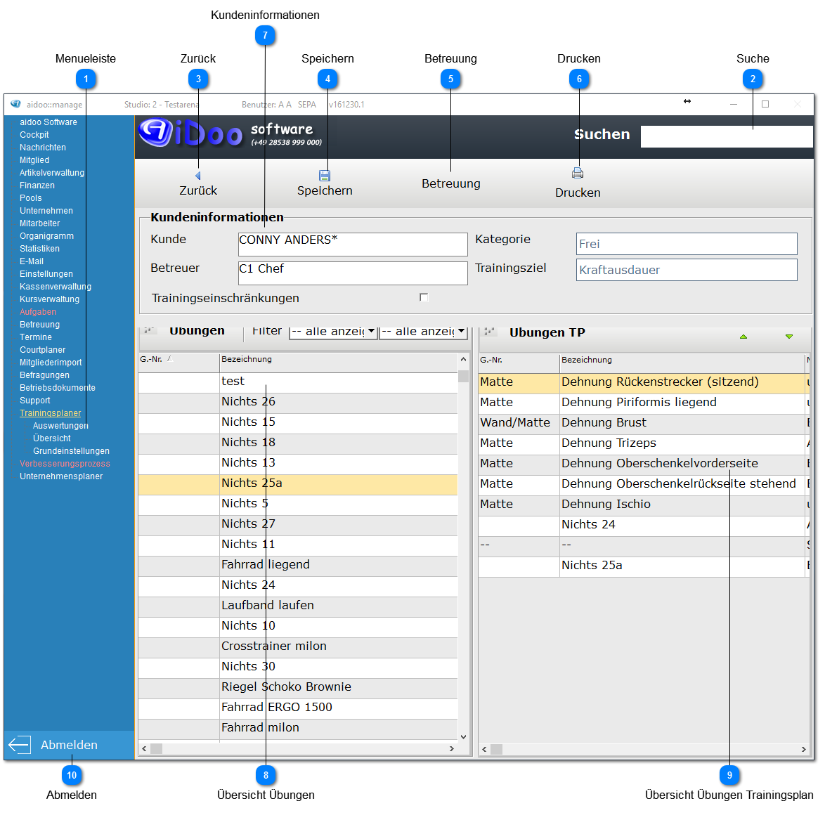This screenshot has height=813, width=825.
Task: Select 'Crosstrainer milon' exercise row
Action: pyautogui.click(x=298, y=646)
